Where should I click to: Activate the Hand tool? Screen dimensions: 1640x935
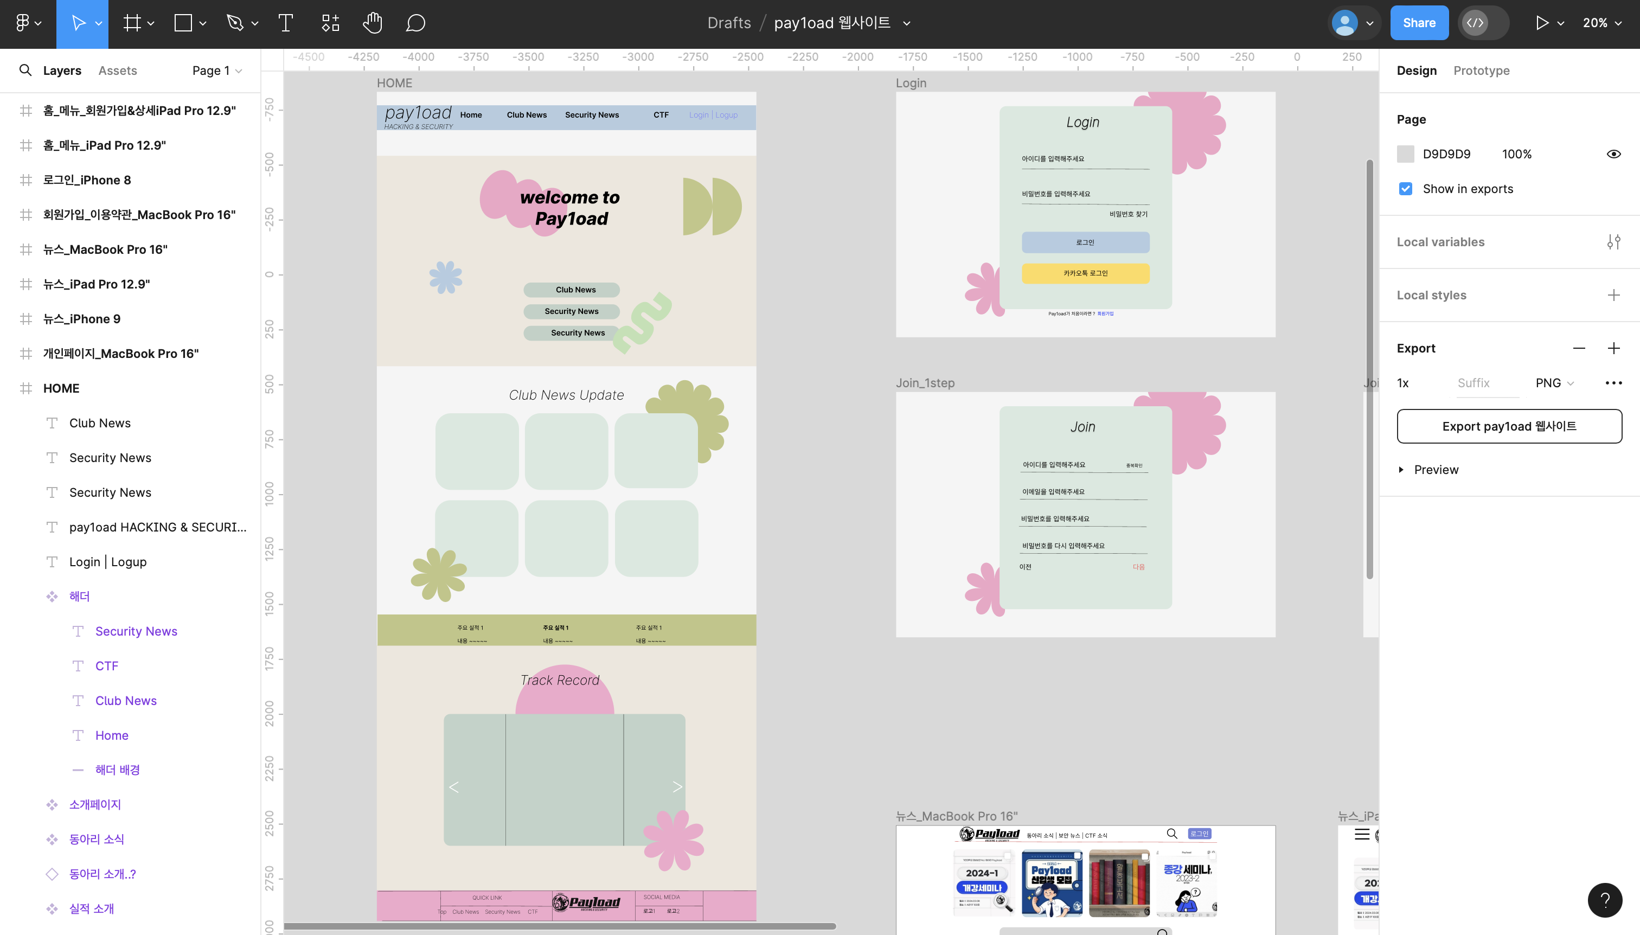pyautogui.click(x=373, y=23)
